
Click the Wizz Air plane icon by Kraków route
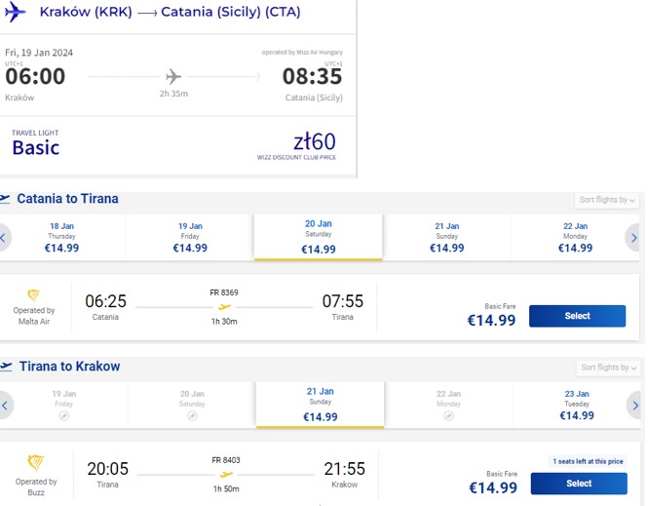point(15,12)
